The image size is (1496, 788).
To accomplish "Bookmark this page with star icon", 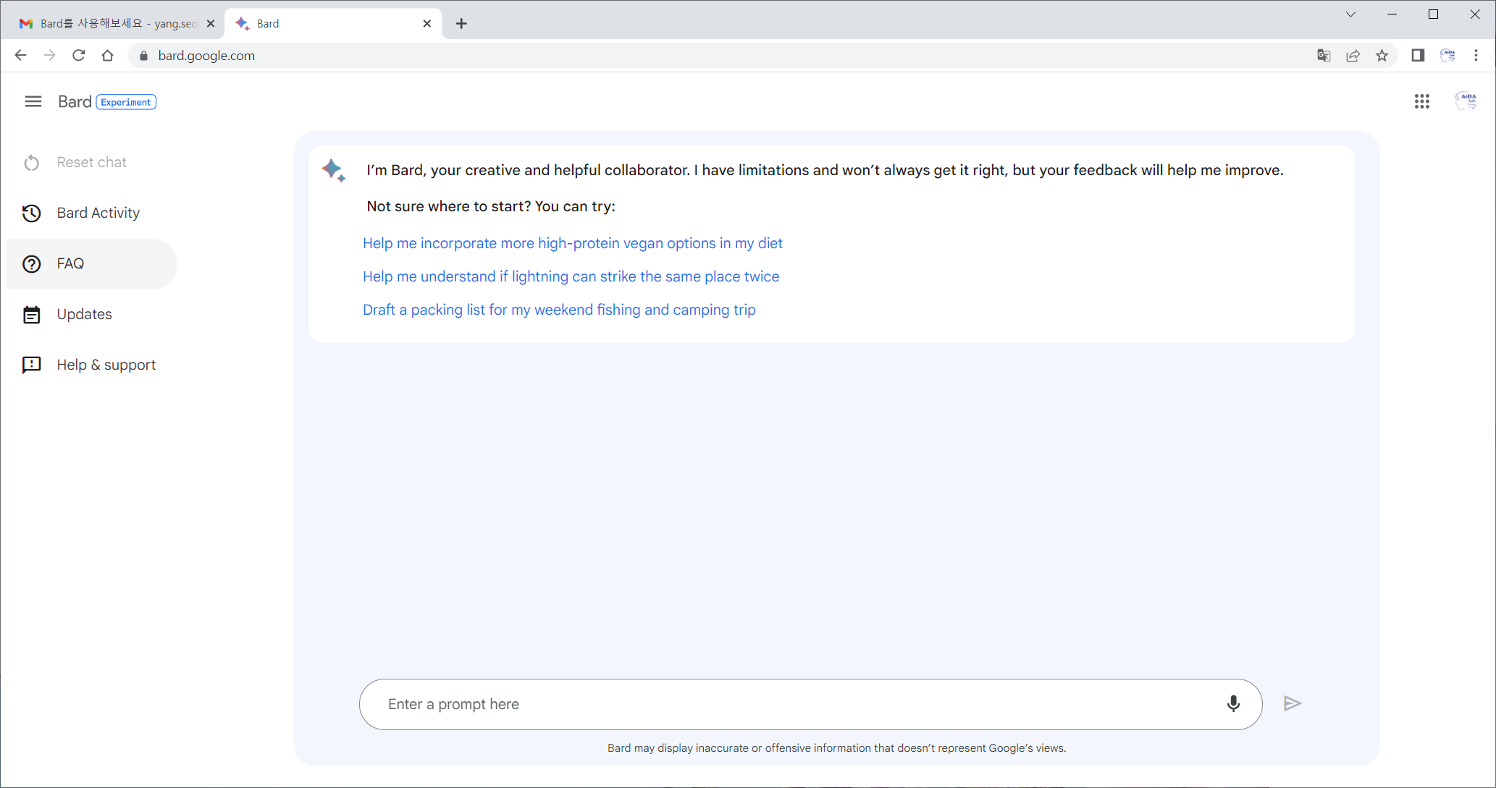I will pyautogui.click(x=1382, y=56).
